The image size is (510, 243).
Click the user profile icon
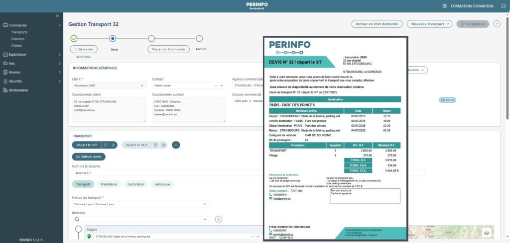444,6
